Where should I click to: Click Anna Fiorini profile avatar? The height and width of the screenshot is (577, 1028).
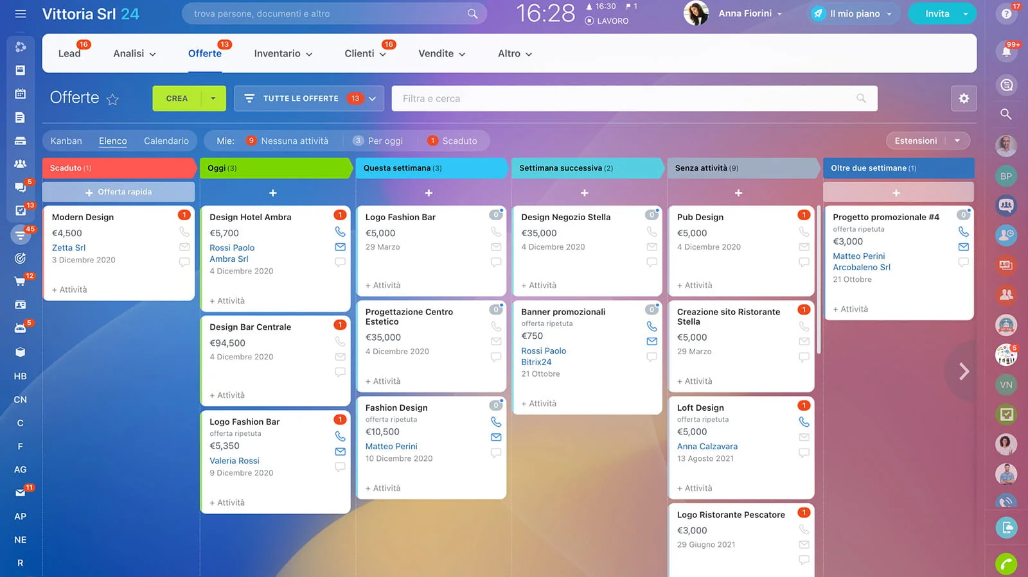(696, 13)
